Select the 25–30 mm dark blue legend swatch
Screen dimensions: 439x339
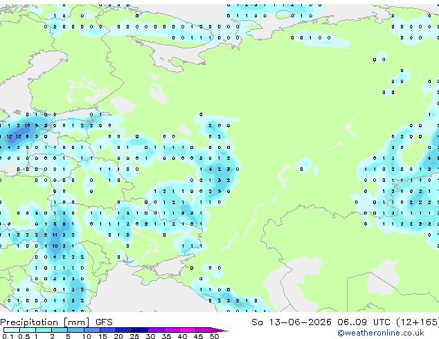(139, 330)
